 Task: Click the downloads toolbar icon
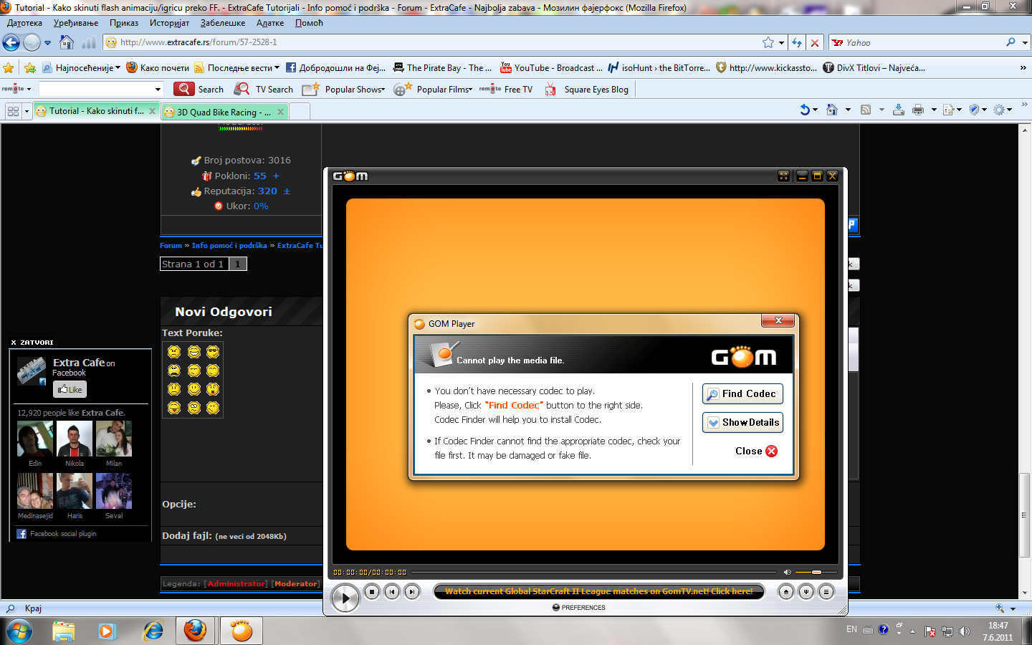click(899, 110)
